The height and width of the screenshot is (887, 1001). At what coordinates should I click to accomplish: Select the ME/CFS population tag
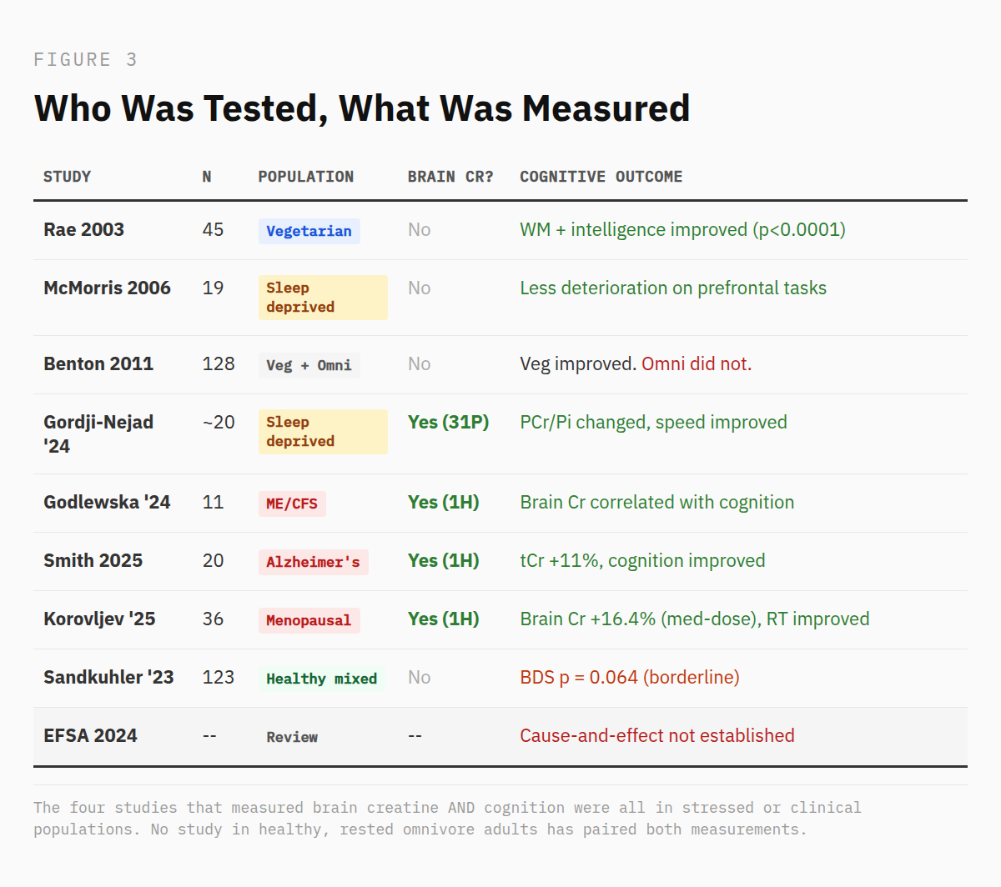click(292, 504)
